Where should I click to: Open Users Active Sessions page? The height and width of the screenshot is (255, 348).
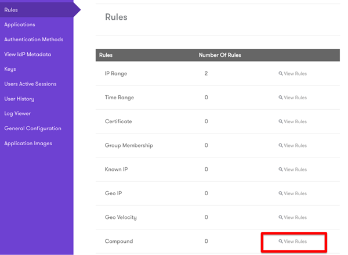[30, 84]
